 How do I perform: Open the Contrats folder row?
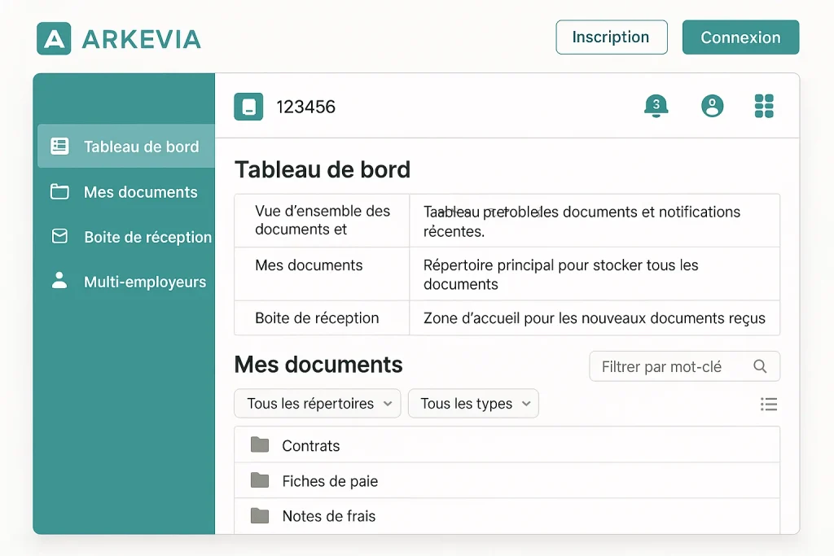(x=505, y=445)
